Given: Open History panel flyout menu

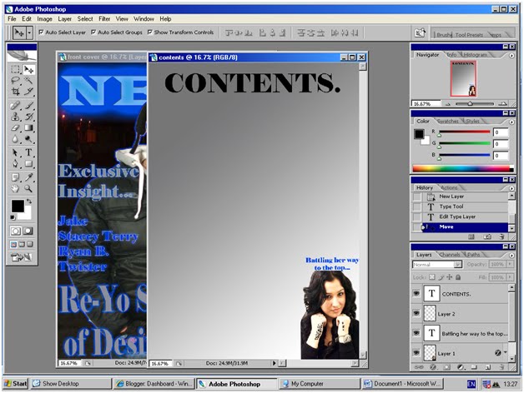Looking at the screenshot, I should [511, 188].
